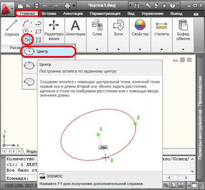Click the command line horizontal scrollbar thumb
The image size is (205, 190).
pos(175,178)
